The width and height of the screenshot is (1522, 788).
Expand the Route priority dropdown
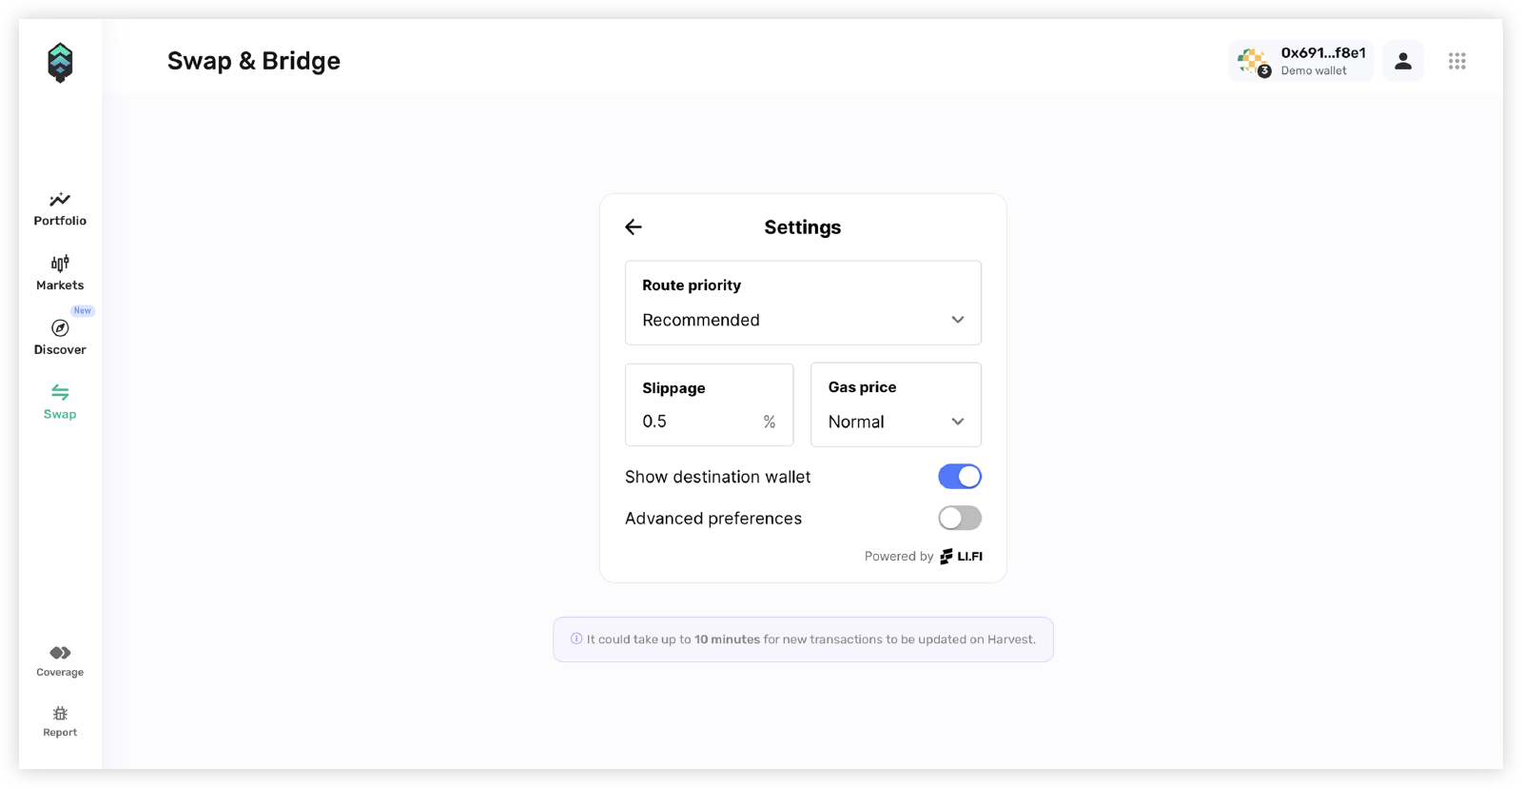[x=803, y=303]
